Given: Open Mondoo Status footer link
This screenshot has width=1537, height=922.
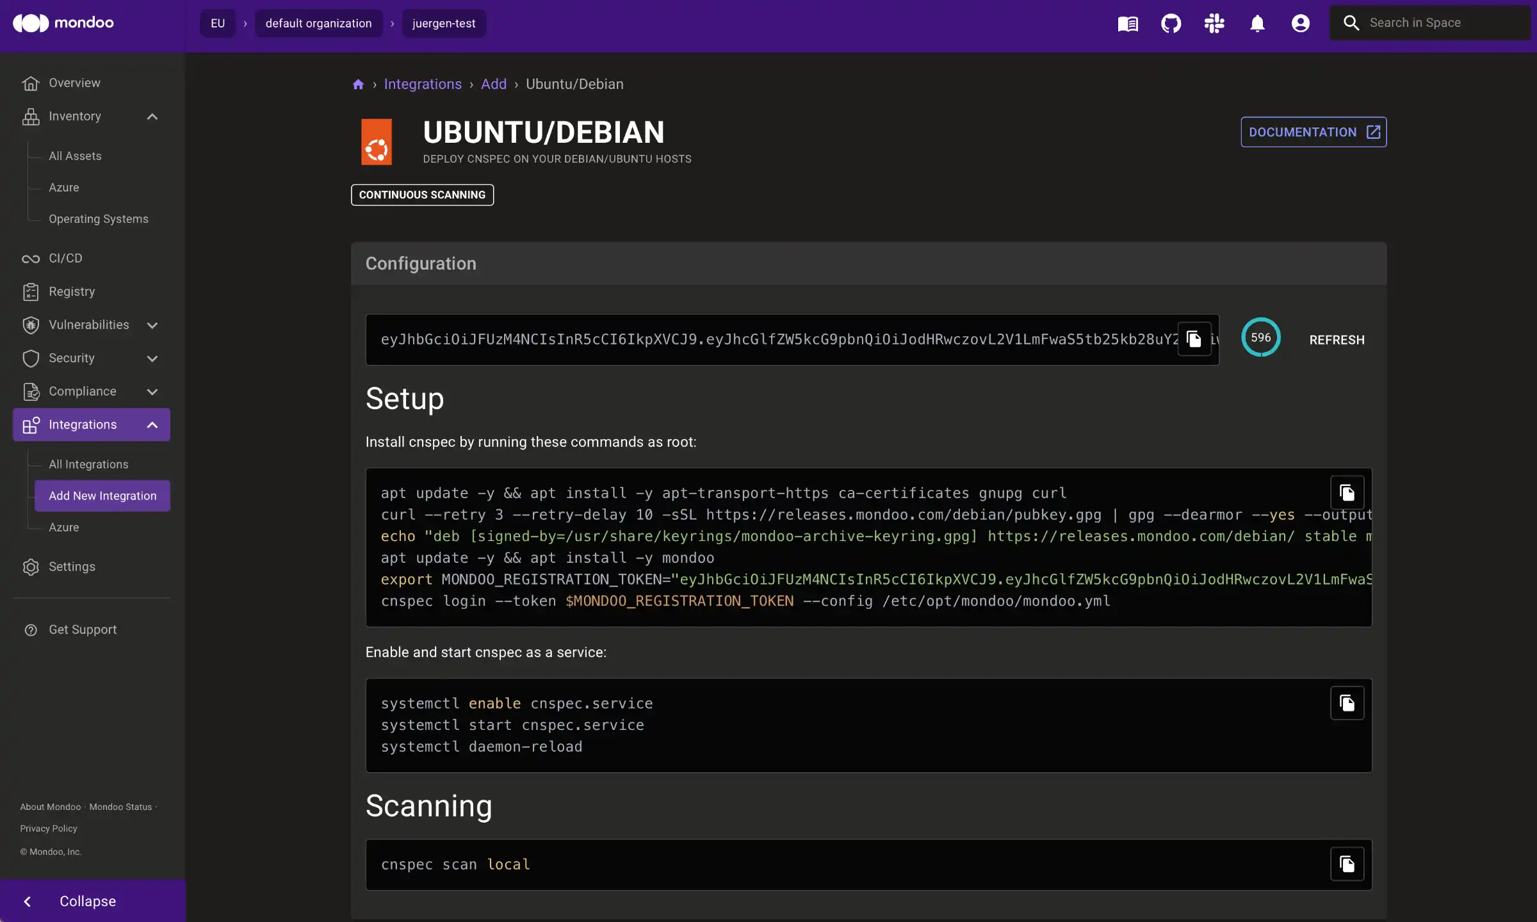Looking at the screenshot, I should point(120,807).
